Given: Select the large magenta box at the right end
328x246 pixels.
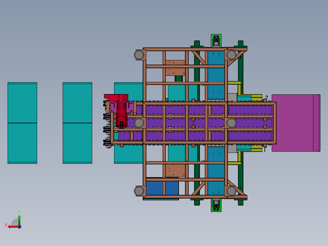Looking at the screenshot, I should click(x=296, y=123).
